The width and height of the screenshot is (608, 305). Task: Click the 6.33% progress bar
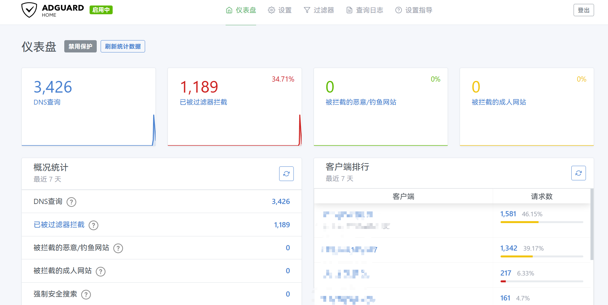[x=542, y=281]
